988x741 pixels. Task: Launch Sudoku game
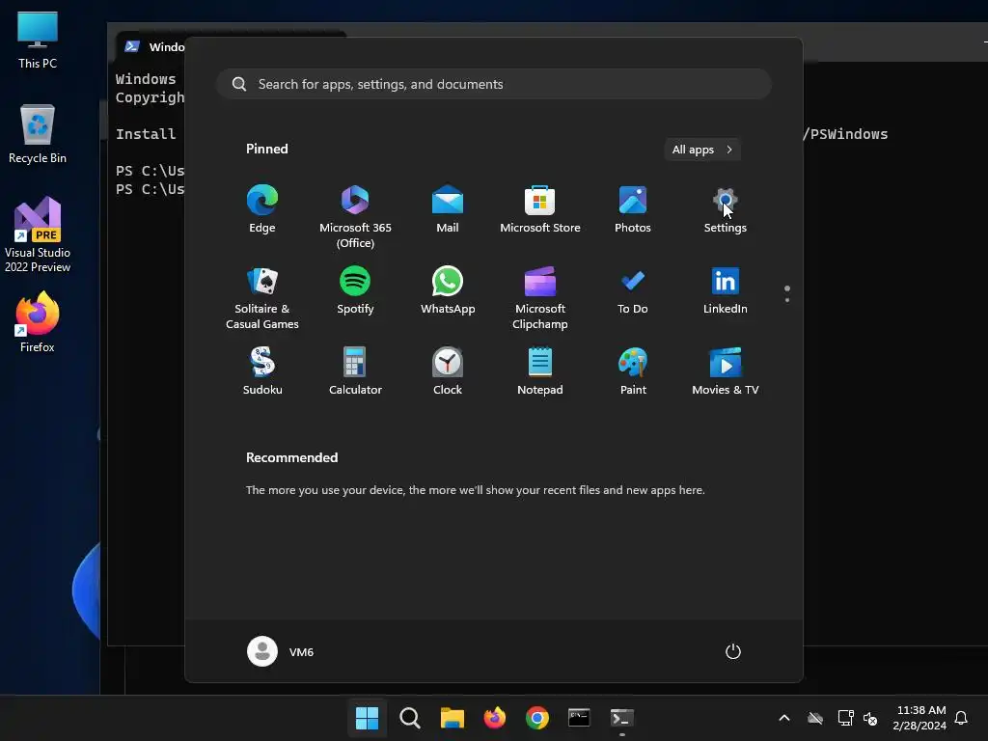(x=262, y=371)
